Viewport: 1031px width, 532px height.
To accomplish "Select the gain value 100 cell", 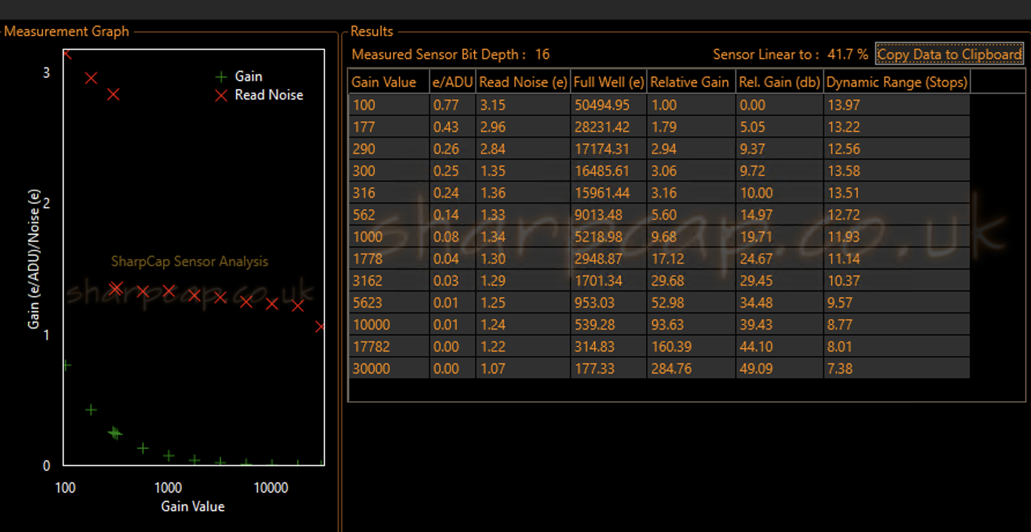I will 389,105.
